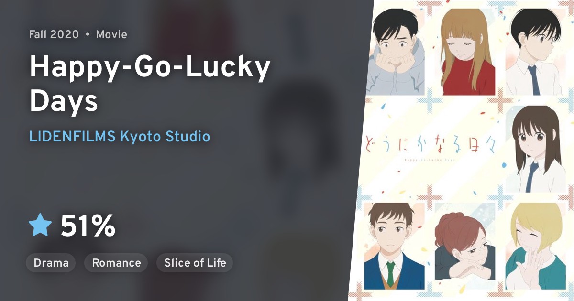574x301 pixels.
Task: Click the 51% score text
Action: click(x=88, y=226)
